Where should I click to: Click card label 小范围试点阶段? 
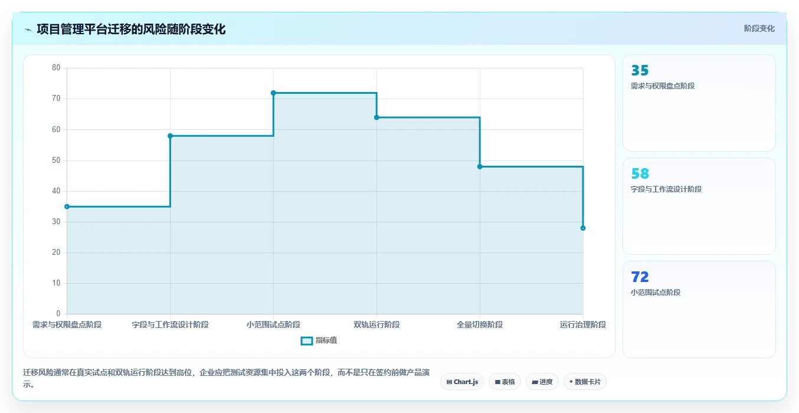[x=656, y=293]
